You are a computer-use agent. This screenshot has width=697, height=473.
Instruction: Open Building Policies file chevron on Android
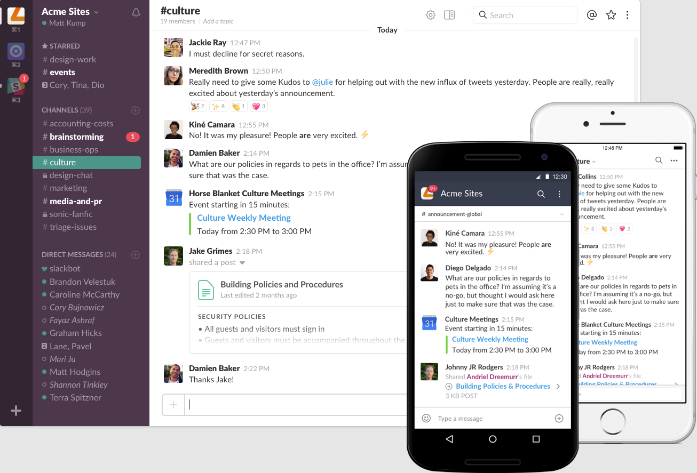pos(558,386)
